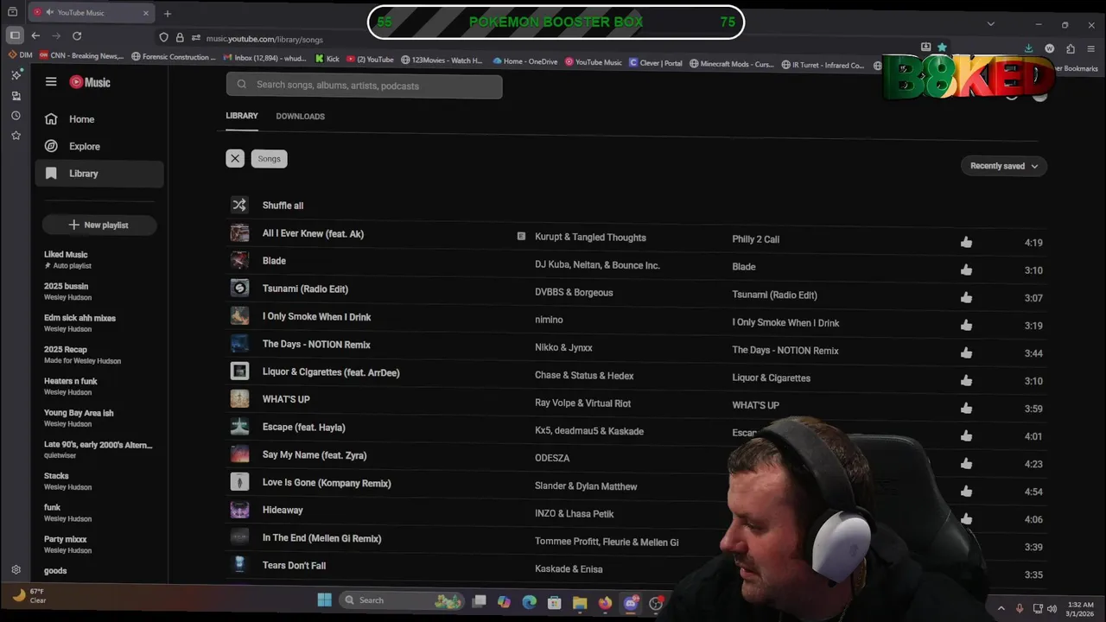The width and height of the screenshot is (1106, 622).
Task: Expand the list all tabs chevron
Action: [x=990, y=24]
